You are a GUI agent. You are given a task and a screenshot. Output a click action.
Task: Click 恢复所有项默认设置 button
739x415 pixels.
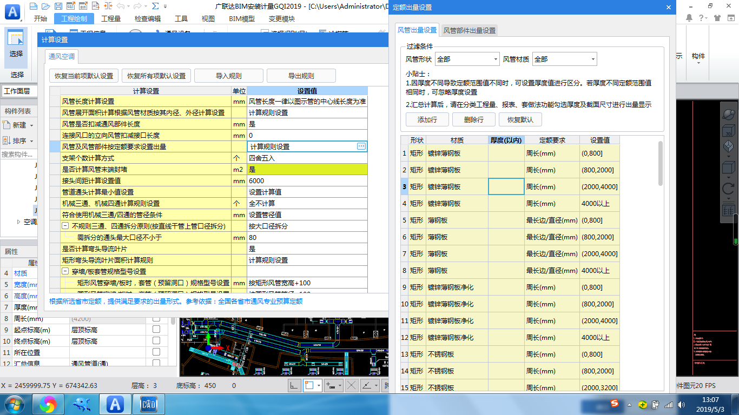point(156,76)
